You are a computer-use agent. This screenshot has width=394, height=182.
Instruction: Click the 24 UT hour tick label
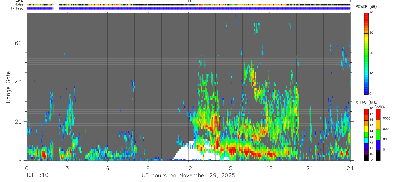pyautogui.click(x=350, y=168)
